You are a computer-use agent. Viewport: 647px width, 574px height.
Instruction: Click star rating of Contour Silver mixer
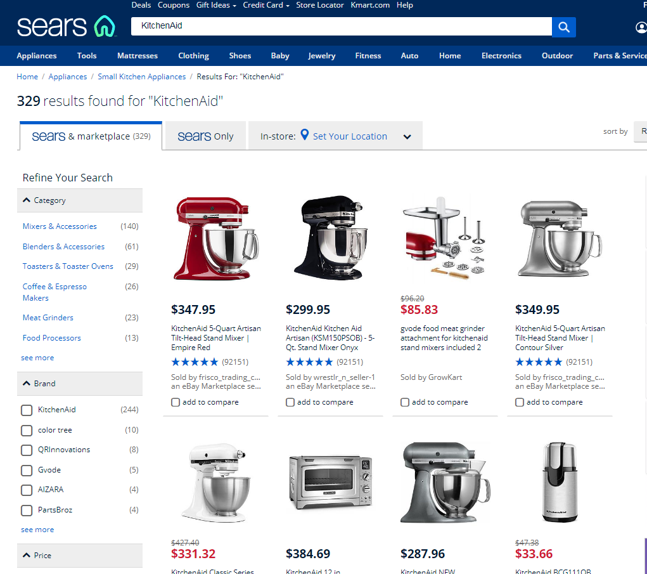539,362
